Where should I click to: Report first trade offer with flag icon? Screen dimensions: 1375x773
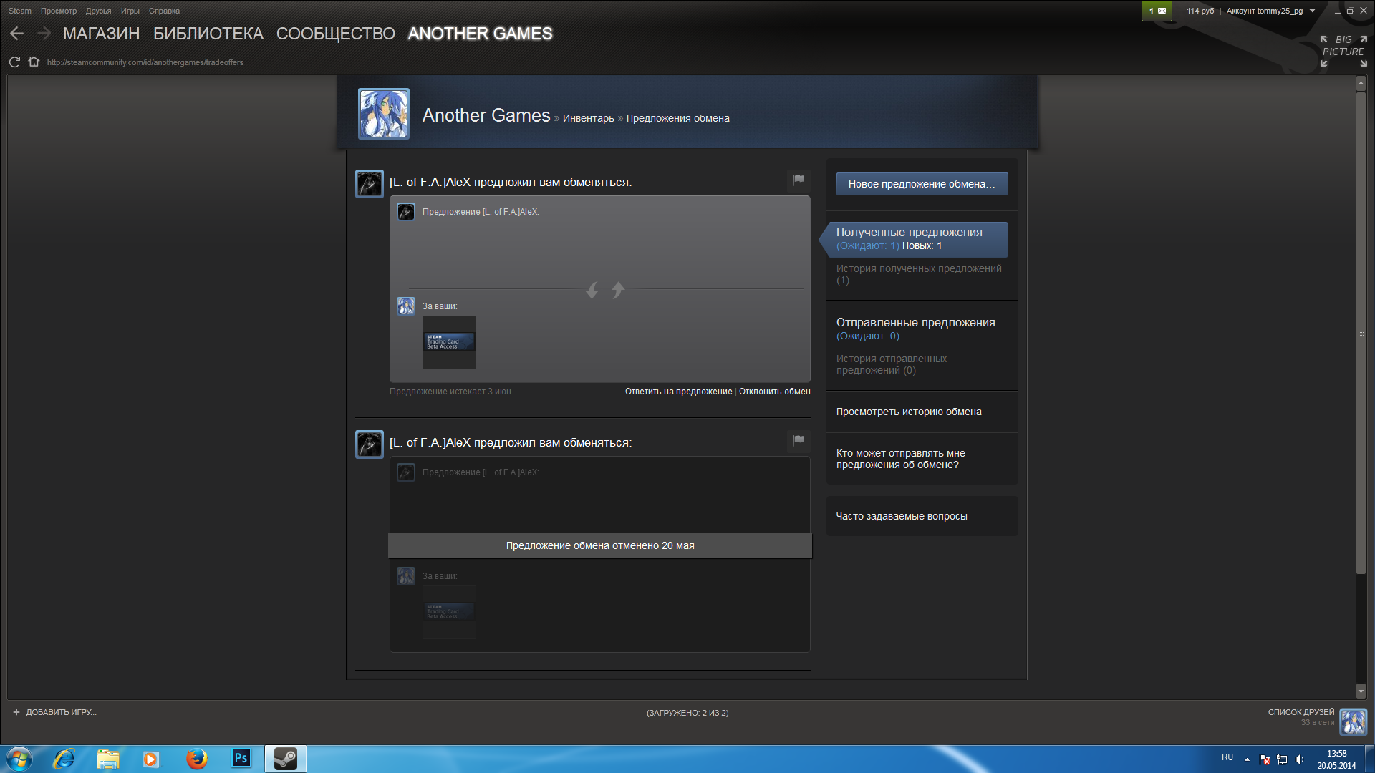(x=799, y=180)
